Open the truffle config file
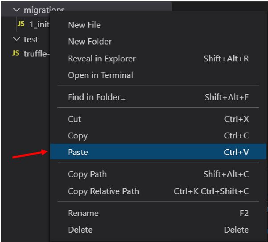The image size is (268, 242). pos(36,54)
